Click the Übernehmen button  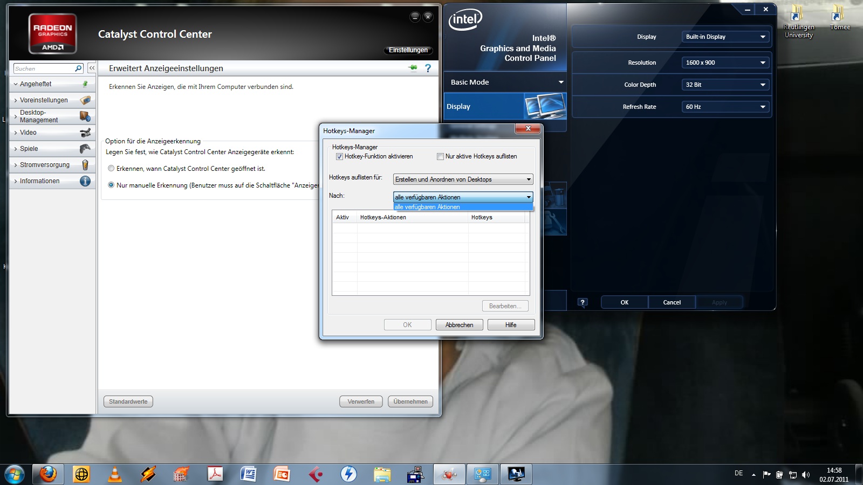coord(410,401)
